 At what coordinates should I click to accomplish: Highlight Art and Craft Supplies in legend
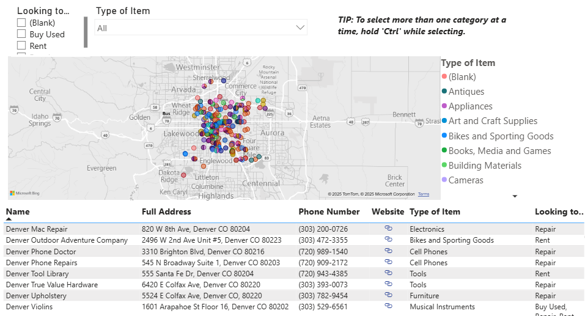coord(493,121)
